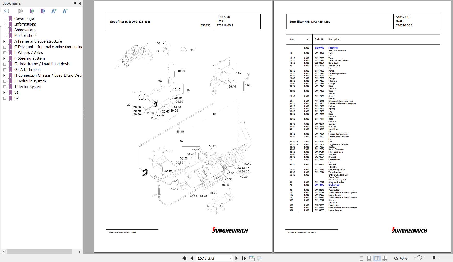The height and width of the screenshot is (262, 453).
Task: Expand the G1 Attachment bookmark
Action: [x=5, y=70]
